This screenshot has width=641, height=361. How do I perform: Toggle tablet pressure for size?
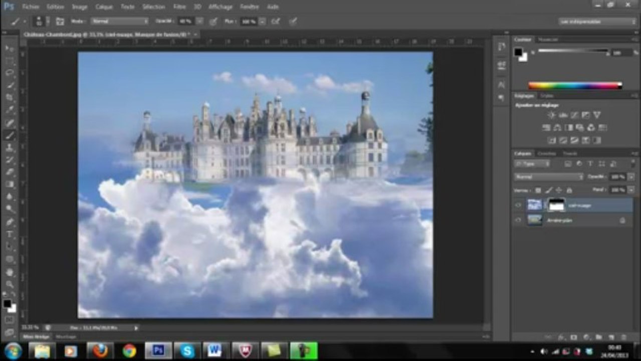tap(293, 22)
